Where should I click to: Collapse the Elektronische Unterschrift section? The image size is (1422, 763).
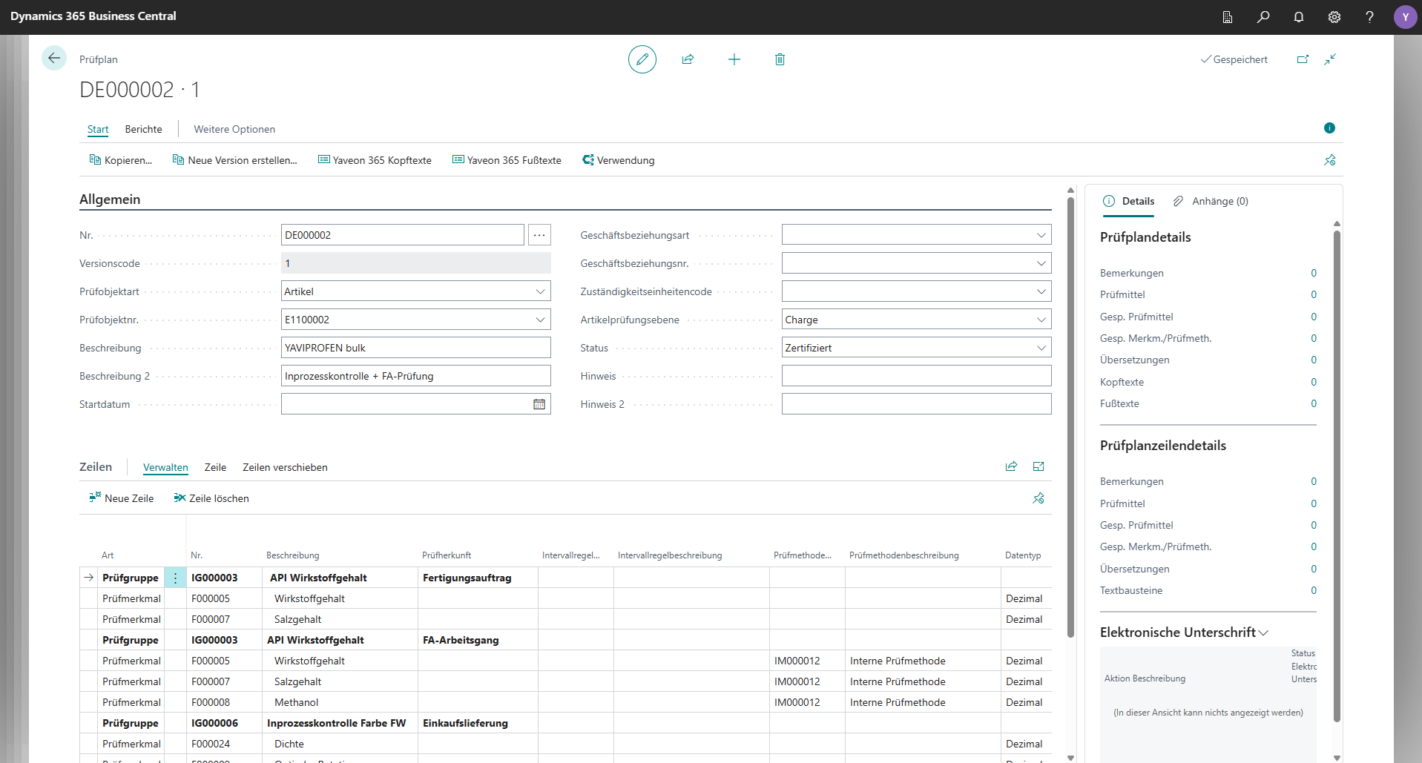click(x=1264, y=632)
